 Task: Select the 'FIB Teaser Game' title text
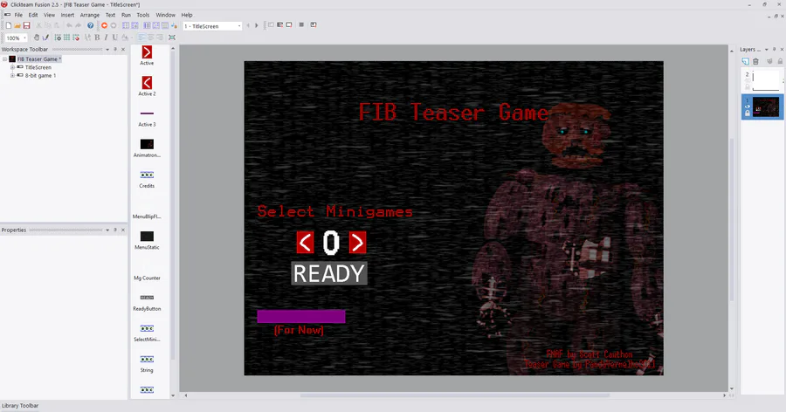453,112
